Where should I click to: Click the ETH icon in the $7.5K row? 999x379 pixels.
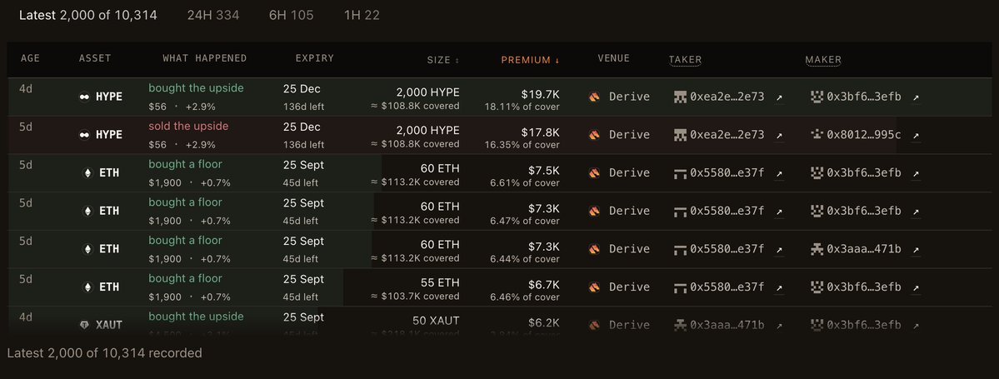coord(87,172)
